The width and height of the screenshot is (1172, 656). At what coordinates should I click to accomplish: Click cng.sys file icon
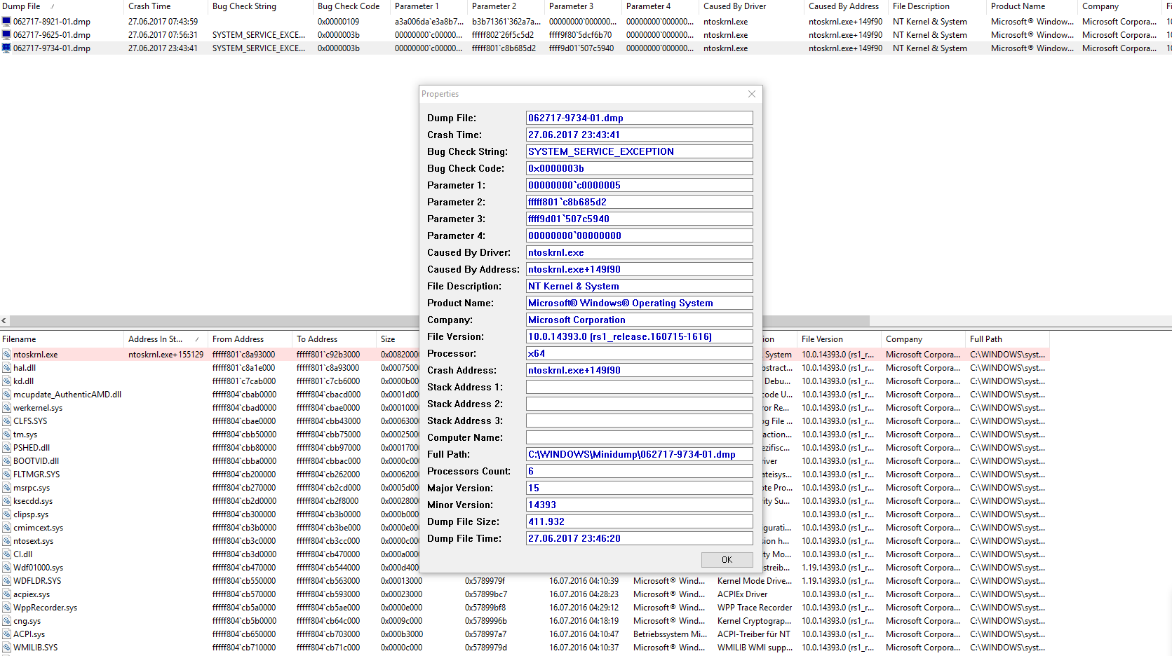[6, 621]
